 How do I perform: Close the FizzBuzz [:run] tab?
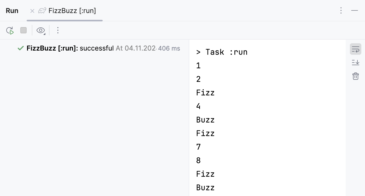[x=32, y=11]
